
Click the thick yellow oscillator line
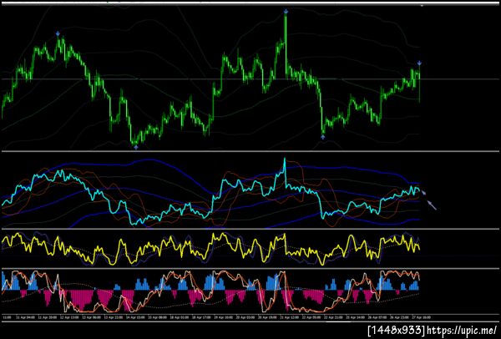pyautogui.click(x=211, y=249)
